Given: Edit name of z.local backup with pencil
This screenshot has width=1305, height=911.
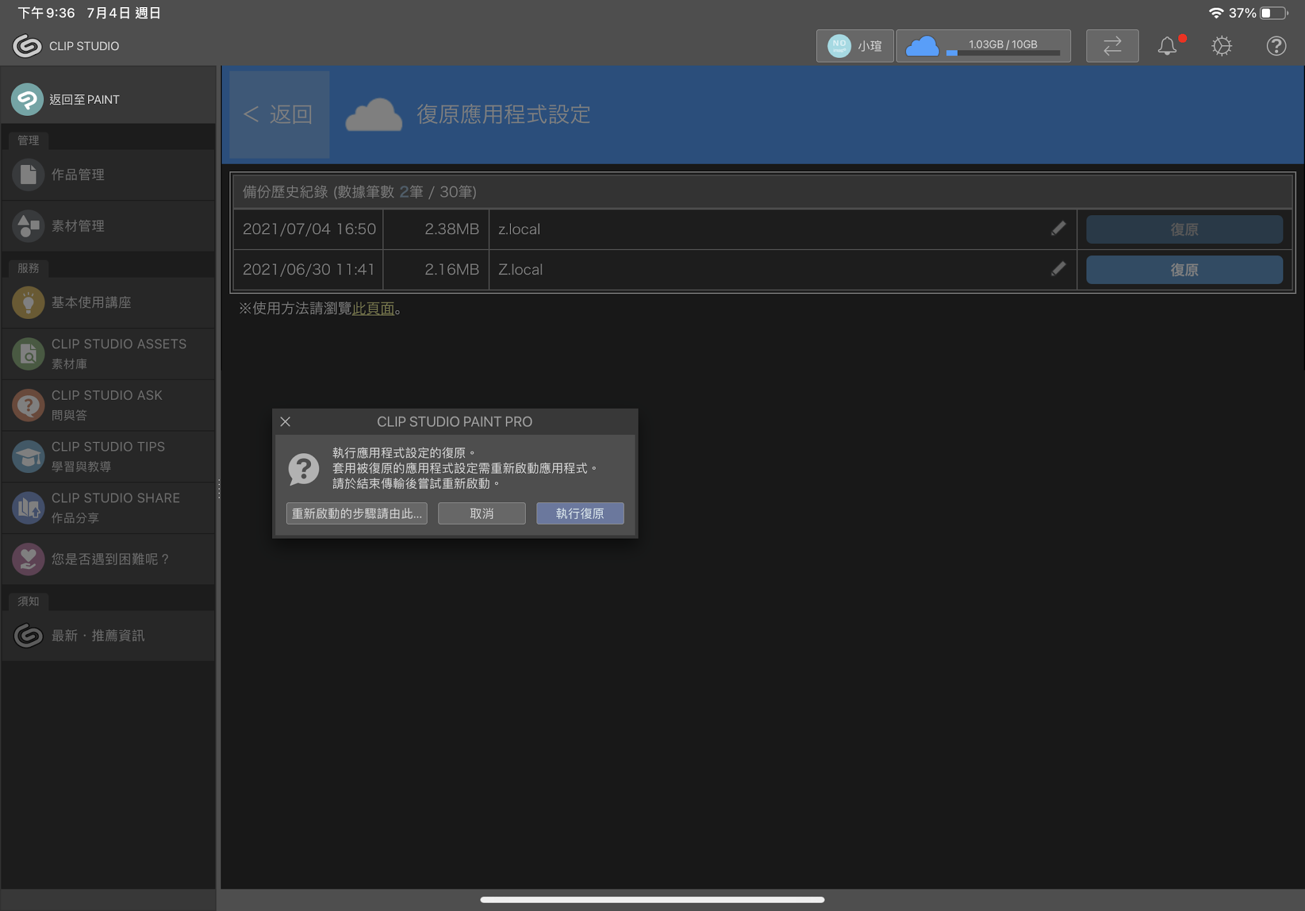Looking at the screenshot, I should point(1058,229).
